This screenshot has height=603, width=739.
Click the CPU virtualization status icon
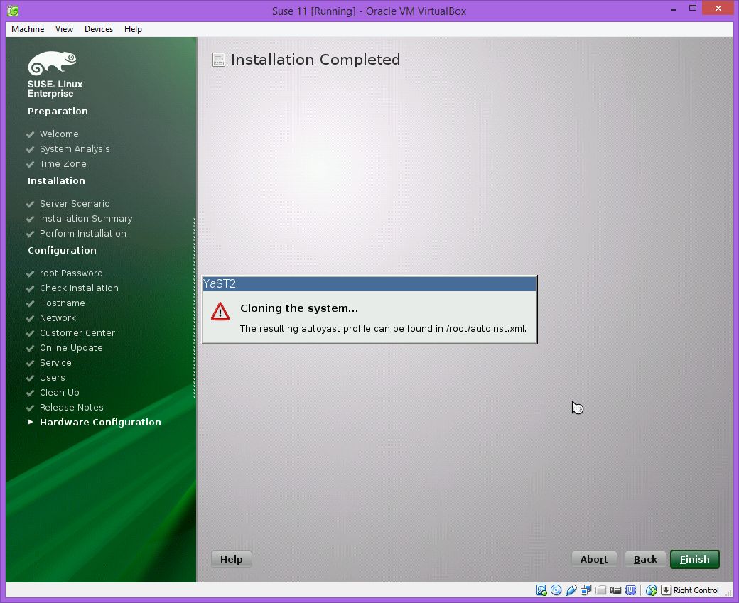pos(630,590)
